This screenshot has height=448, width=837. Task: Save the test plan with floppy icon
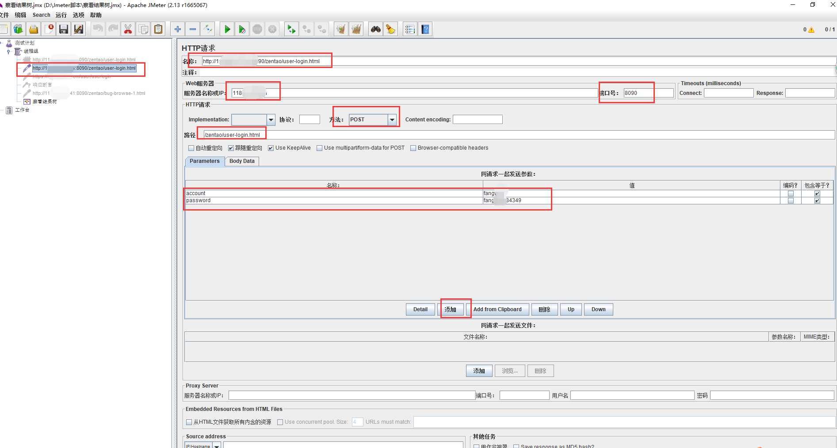point(64,30)
